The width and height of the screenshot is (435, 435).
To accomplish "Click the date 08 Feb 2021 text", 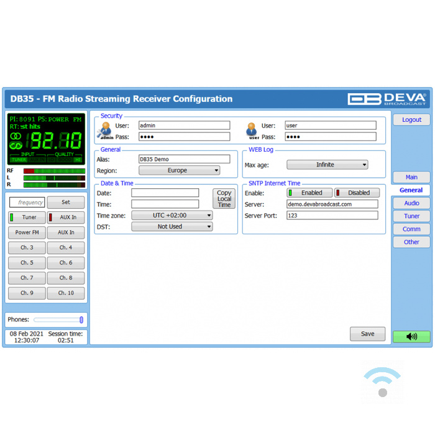I will click(26, 334).
